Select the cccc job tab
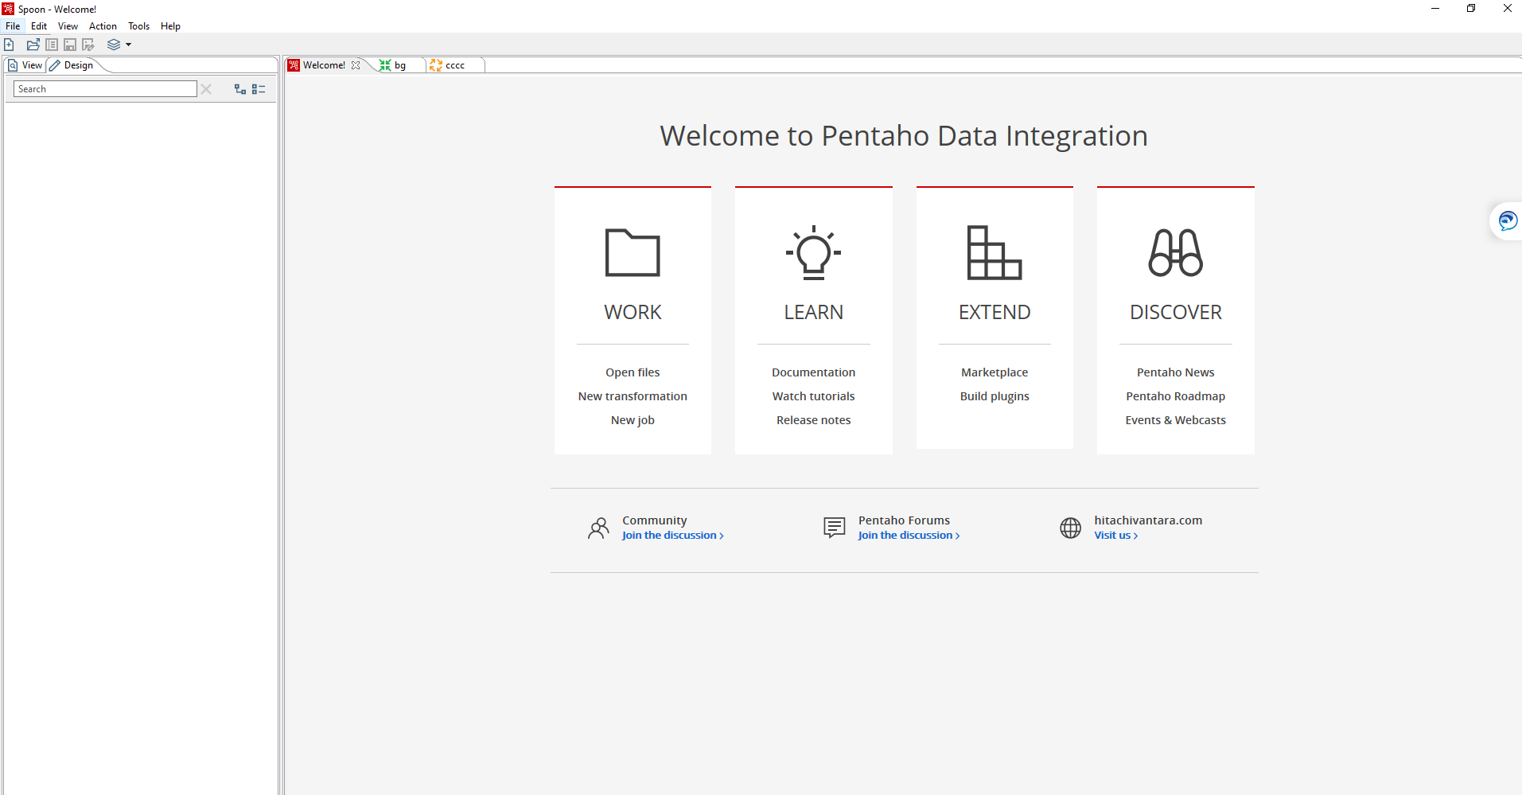1522x795 pixels. [x=454, y=65]
